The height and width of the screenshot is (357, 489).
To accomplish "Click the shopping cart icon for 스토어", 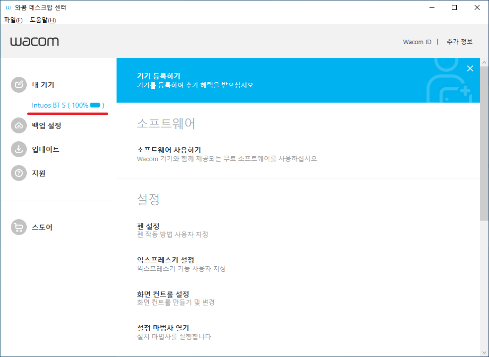I will pyautogui.click(x=19, y=227).
